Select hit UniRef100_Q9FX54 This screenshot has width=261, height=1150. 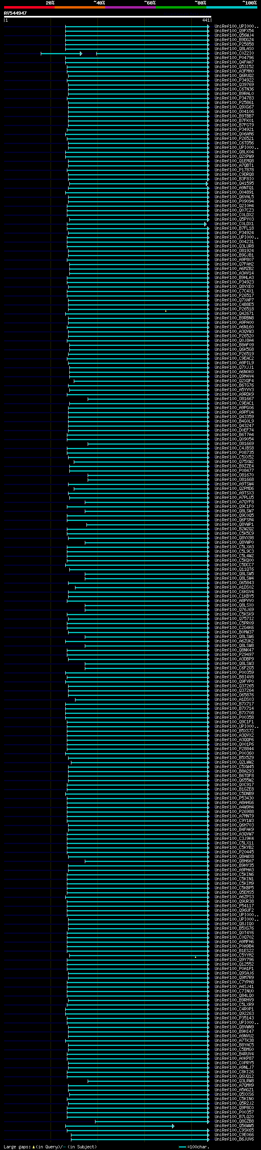[x=234, y=31]
